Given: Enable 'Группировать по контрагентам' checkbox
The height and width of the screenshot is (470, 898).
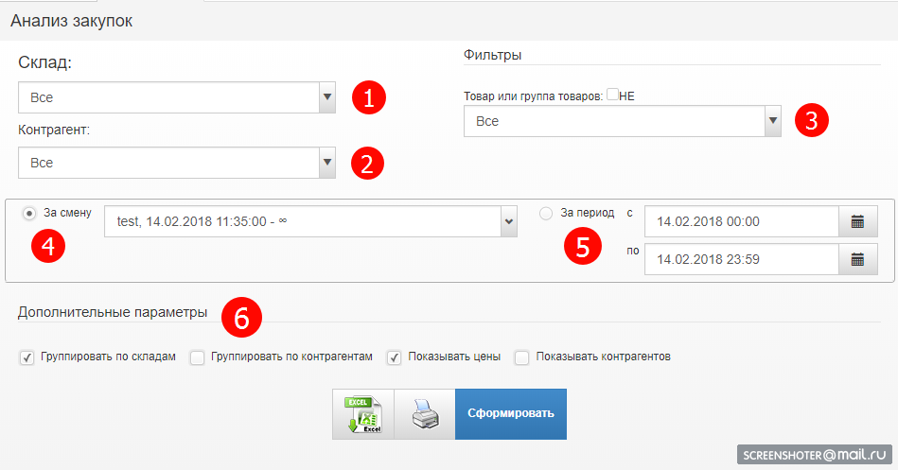Looking at the screenshot, I should click(x=197, y=357).
